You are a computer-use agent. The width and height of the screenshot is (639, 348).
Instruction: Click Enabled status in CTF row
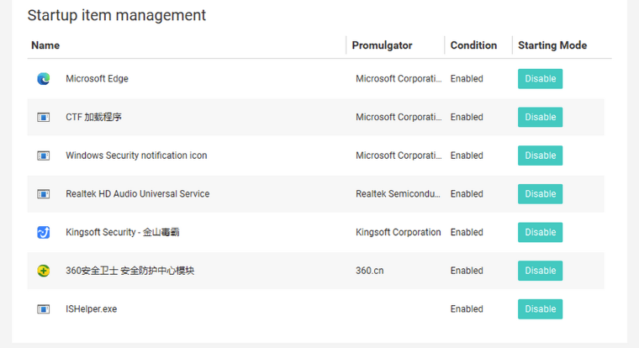pos(467,117)
